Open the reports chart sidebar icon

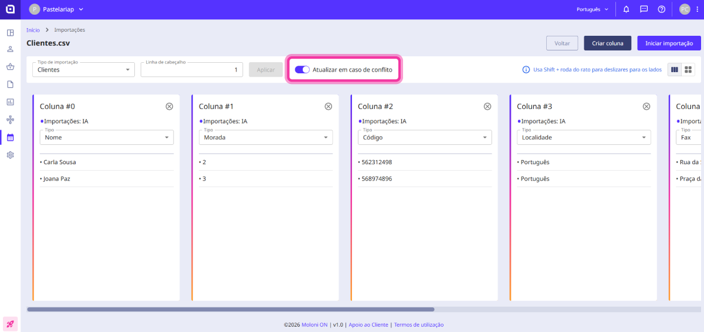pos(10,102)
